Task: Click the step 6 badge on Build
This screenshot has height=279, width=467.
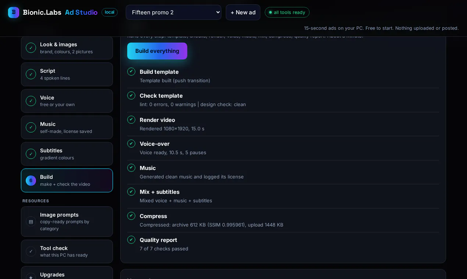Action: [x=31, y=181]
